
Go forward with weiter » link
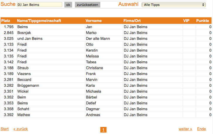(185, 129)
